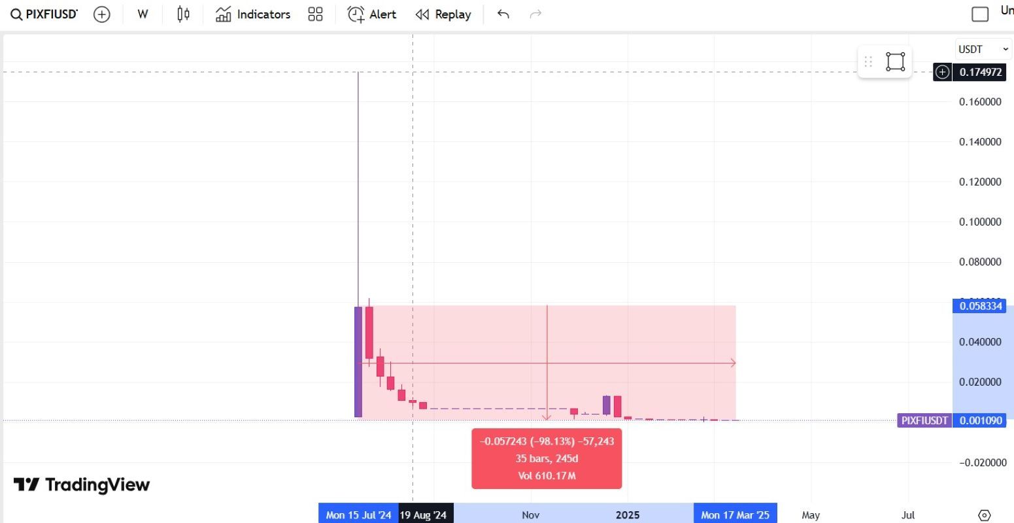Open the indicator templates grid icon
This screenshot has width=1014, height=523.
[x=315, y=14]
